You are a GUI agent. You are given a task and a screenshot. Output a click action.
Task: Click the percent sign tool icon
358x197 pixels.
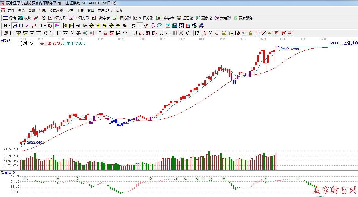tap(210, 33)
